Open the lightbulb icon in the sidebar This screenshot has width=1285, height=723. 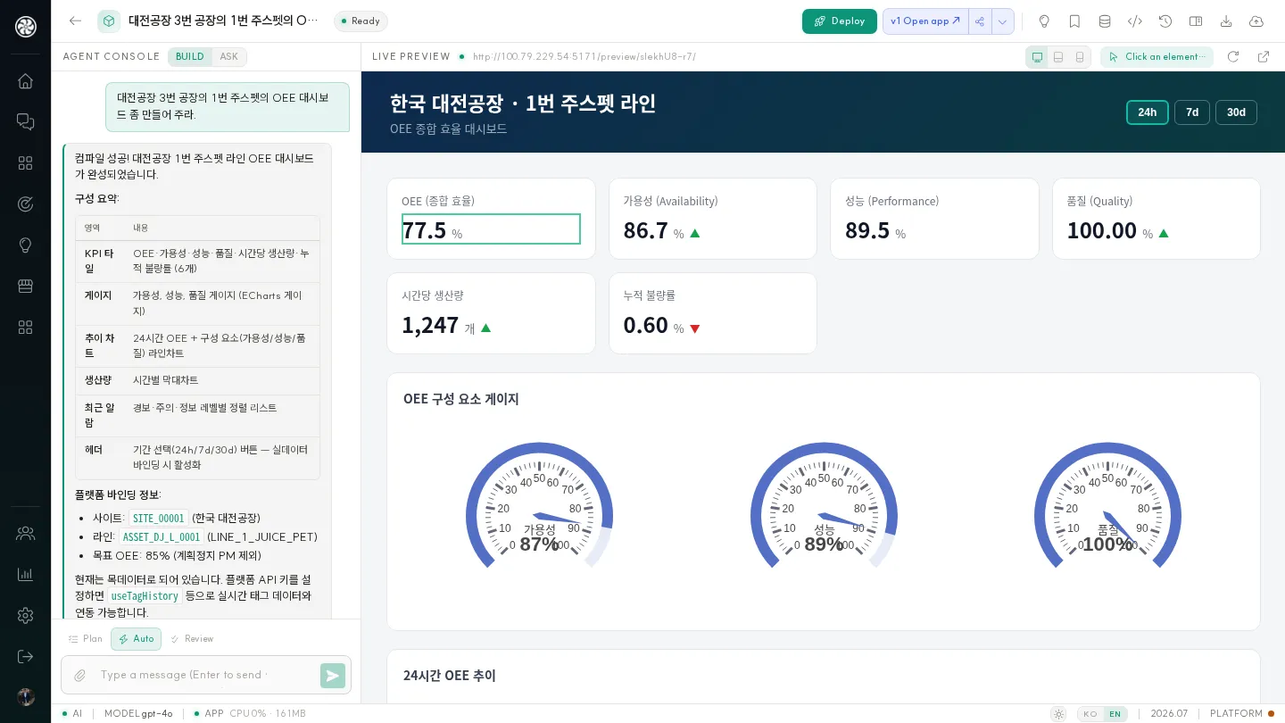[x=25, y=245]
